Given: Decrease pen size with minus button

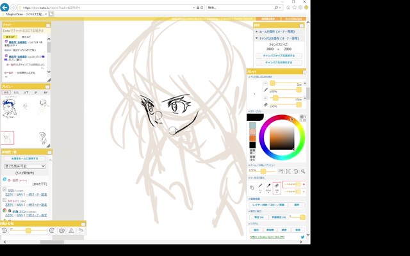Looking at the screenshot, I should [x=265, y=83].
